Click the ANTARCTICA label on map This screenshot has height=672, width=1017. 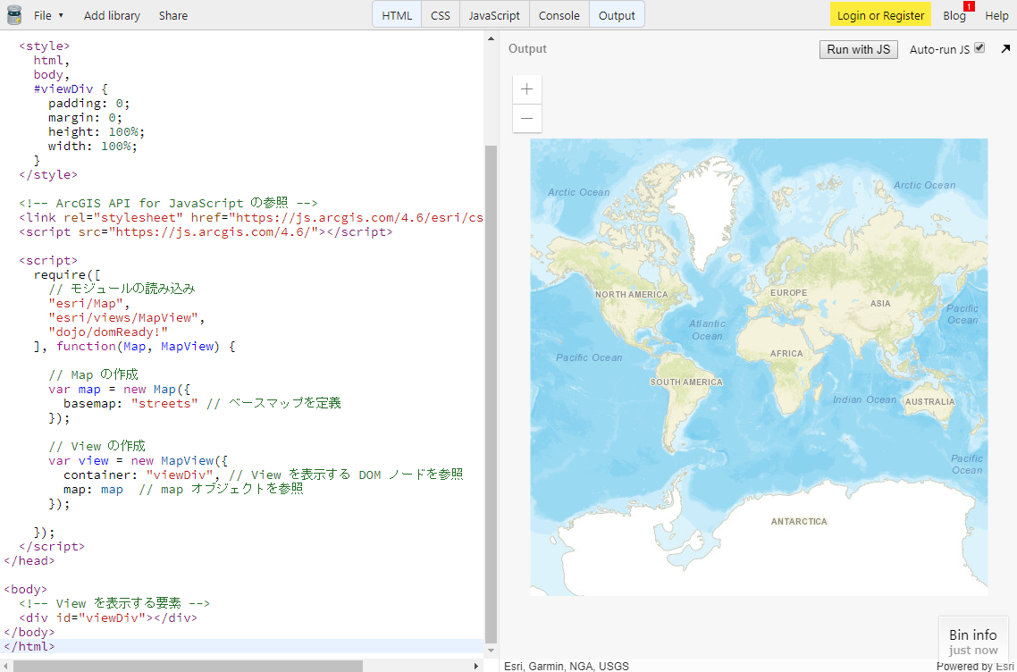tap(799, 522)
